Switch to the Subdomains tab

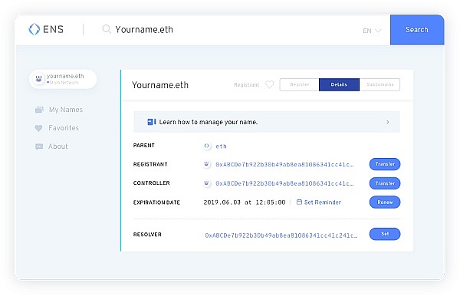tap(379, 84)
